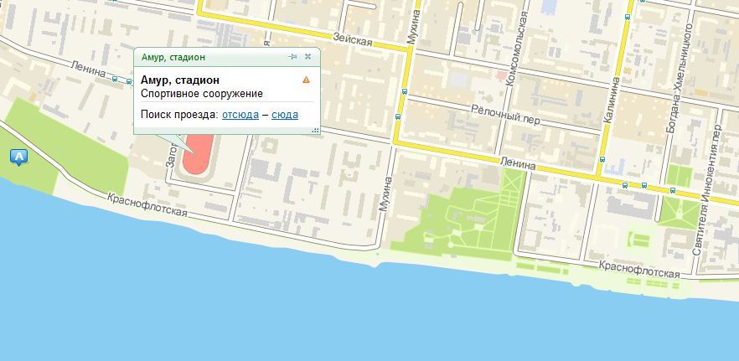Select Ленина bus stop east of Богдана Хмельницкого
739x361 pixels.
(673, 190)
